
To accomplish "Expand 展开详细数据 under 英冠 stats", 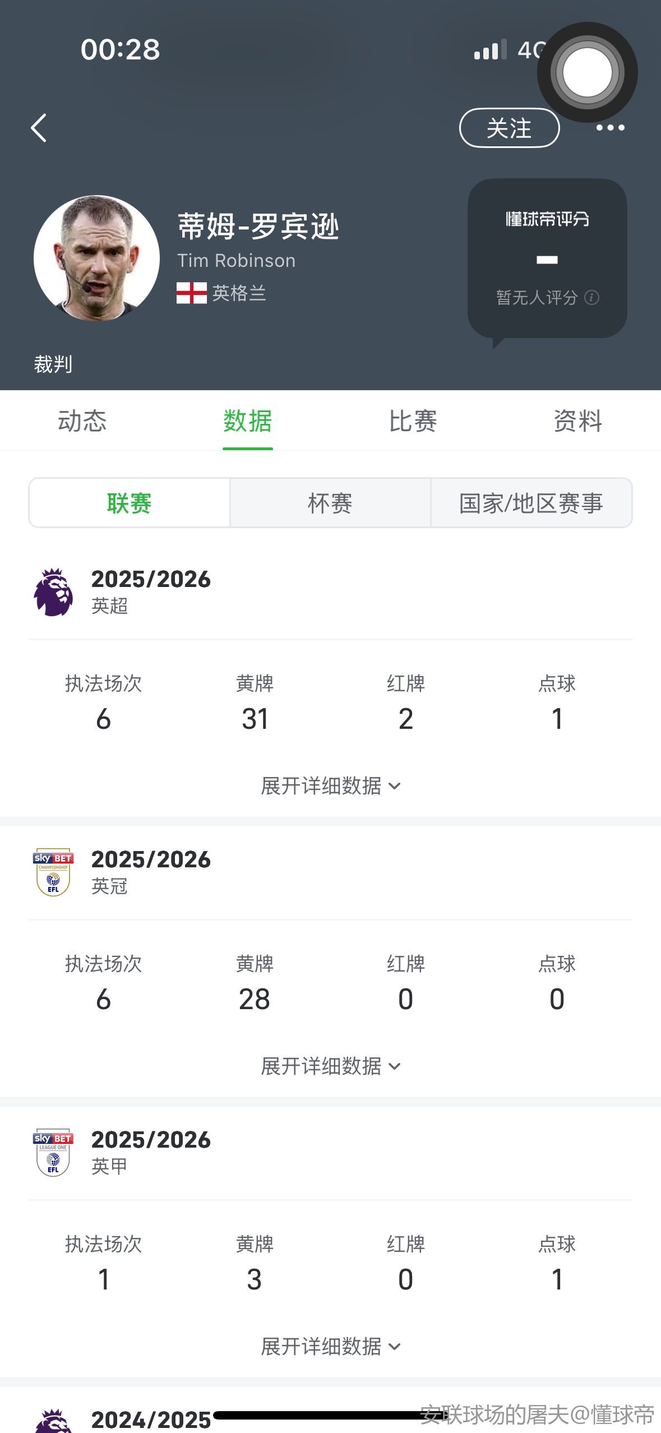I will pyautogui.click(x=330, y=1066).
